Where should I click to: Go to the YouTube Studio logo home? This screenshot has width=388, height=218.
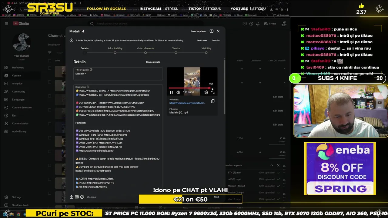[21, 24]
